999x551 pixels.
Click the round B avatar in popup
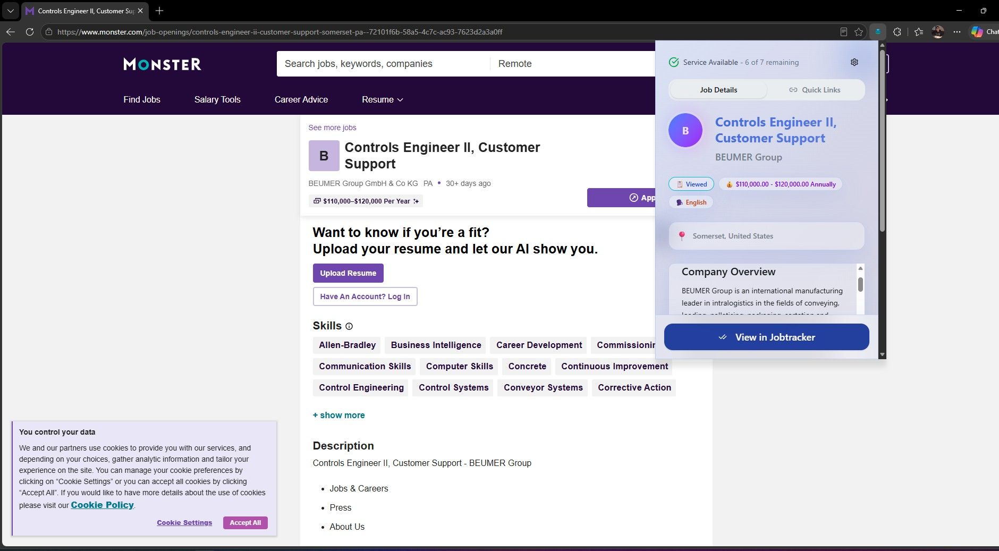[685, 130]
